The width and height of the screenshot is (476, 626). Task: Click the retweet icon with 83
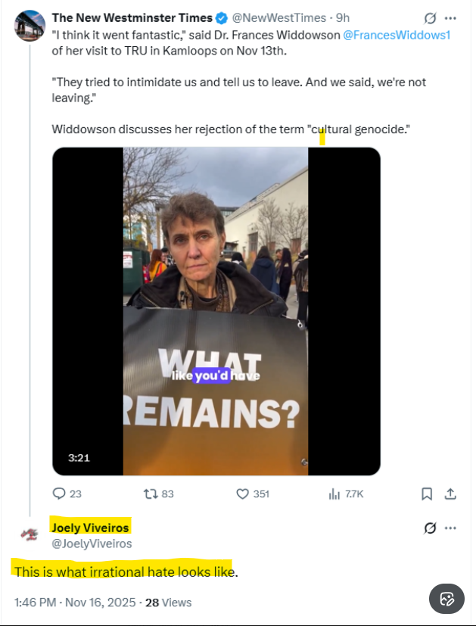click(x=151, y=494)
